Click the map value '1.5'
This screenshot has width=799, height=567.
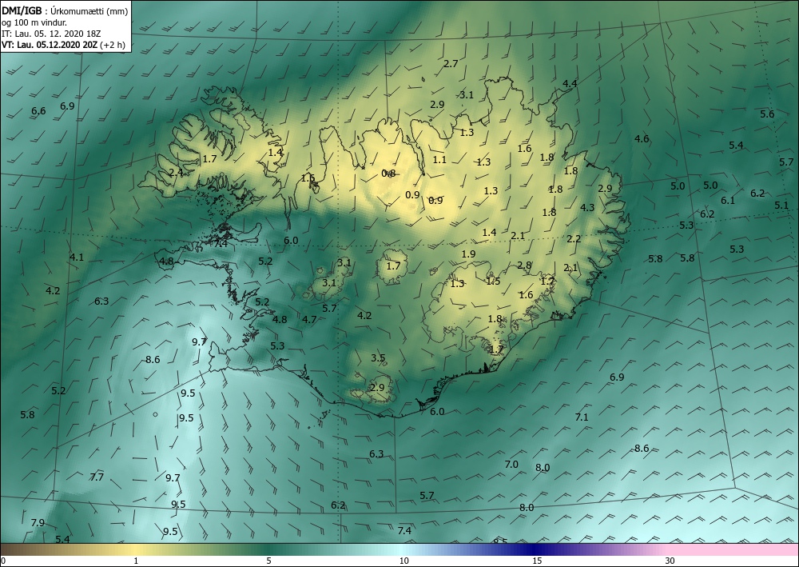[493, 282]
